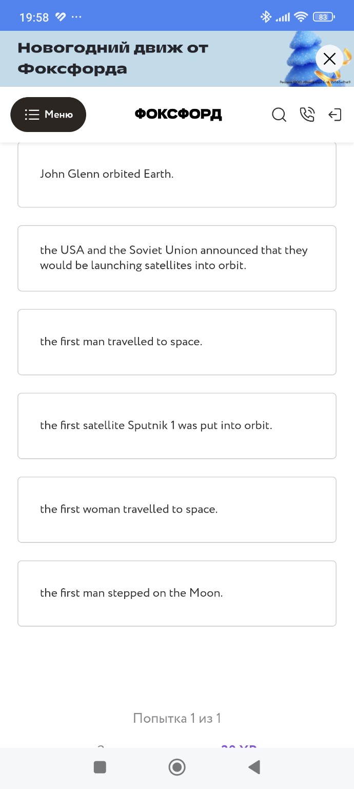Image resolution: width=354 pixels, height=789 pixels.
Task: Select "the first man travelled to space" card
Action: click(x=177, y=342)
